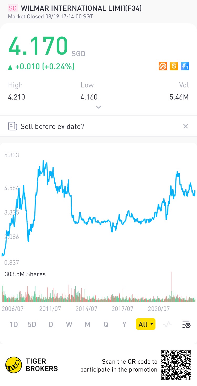This screenshot has width=197, height=386.
Task: Open the All timeframe dropdown
Action: click(x=146, y=324)
